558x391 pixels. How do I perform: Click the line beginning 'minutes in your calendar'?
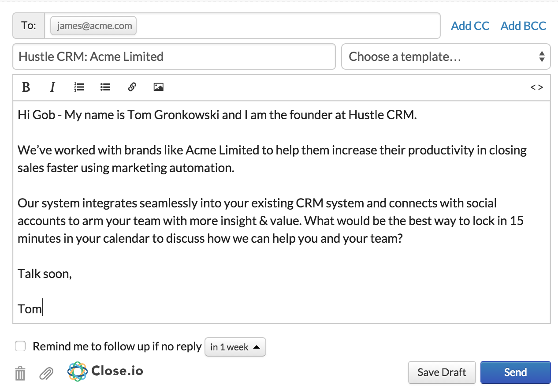tap(210, 239)
